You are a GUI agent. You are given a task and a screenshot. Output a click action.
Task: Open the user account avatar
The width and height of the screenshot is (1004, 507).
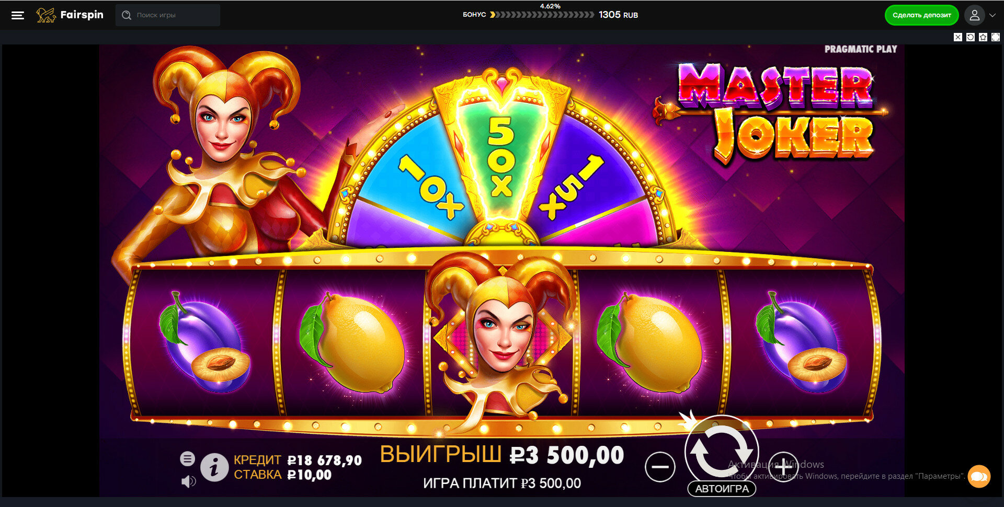pyautogui.click(x=974, y=15)
